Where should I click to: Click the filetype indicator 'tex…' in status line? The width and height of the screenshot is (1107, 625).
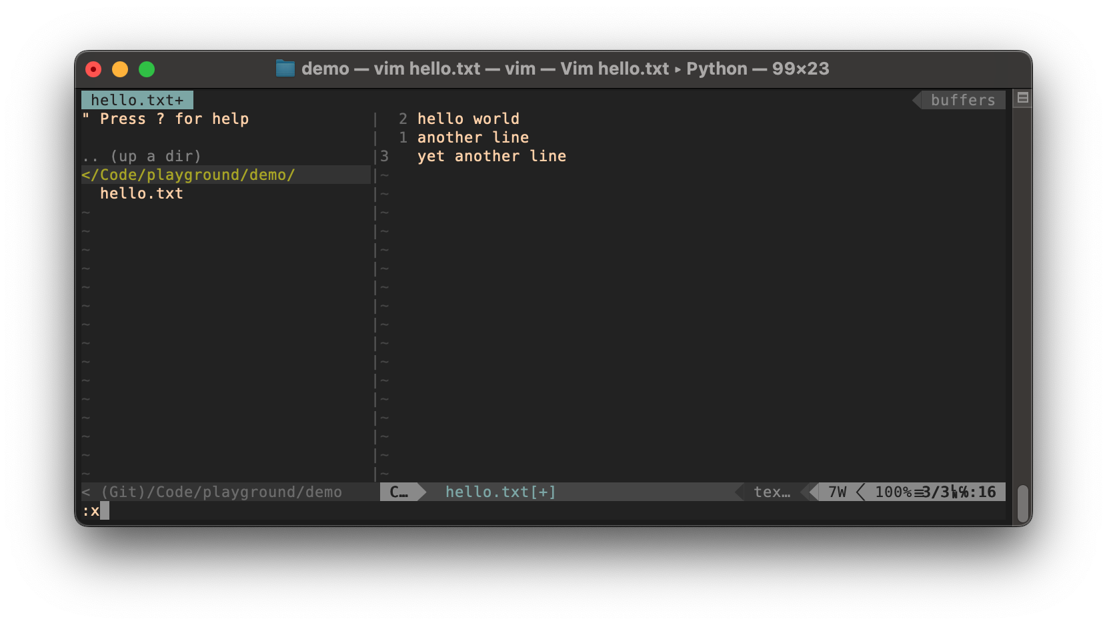(772, 492)
